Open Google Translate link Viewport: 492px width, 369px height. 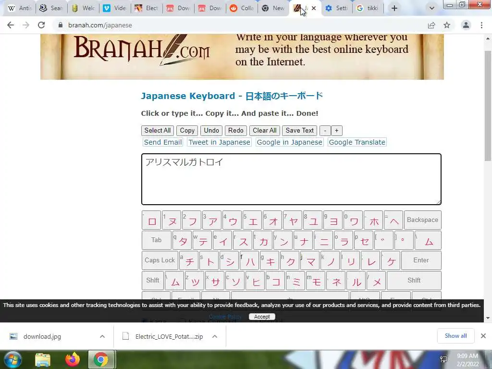point(357,142)
